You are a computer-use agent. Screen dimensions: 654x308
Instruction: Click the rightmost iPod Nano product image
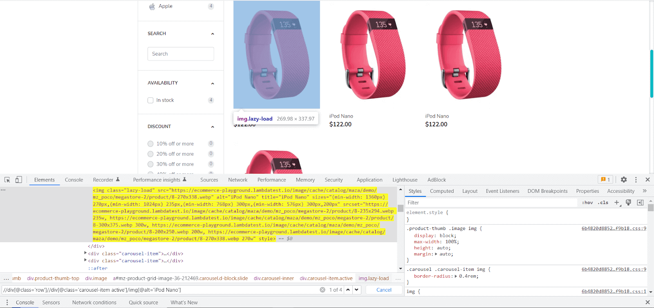(x=468, y=55)
